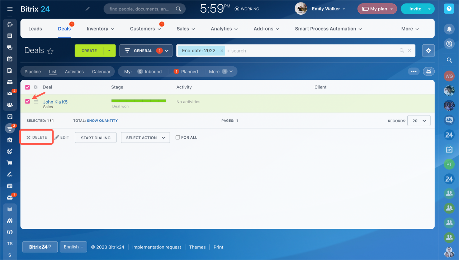
Task: Uncheck the John Kia K5 deal checkbox
Action: (28, 102)
